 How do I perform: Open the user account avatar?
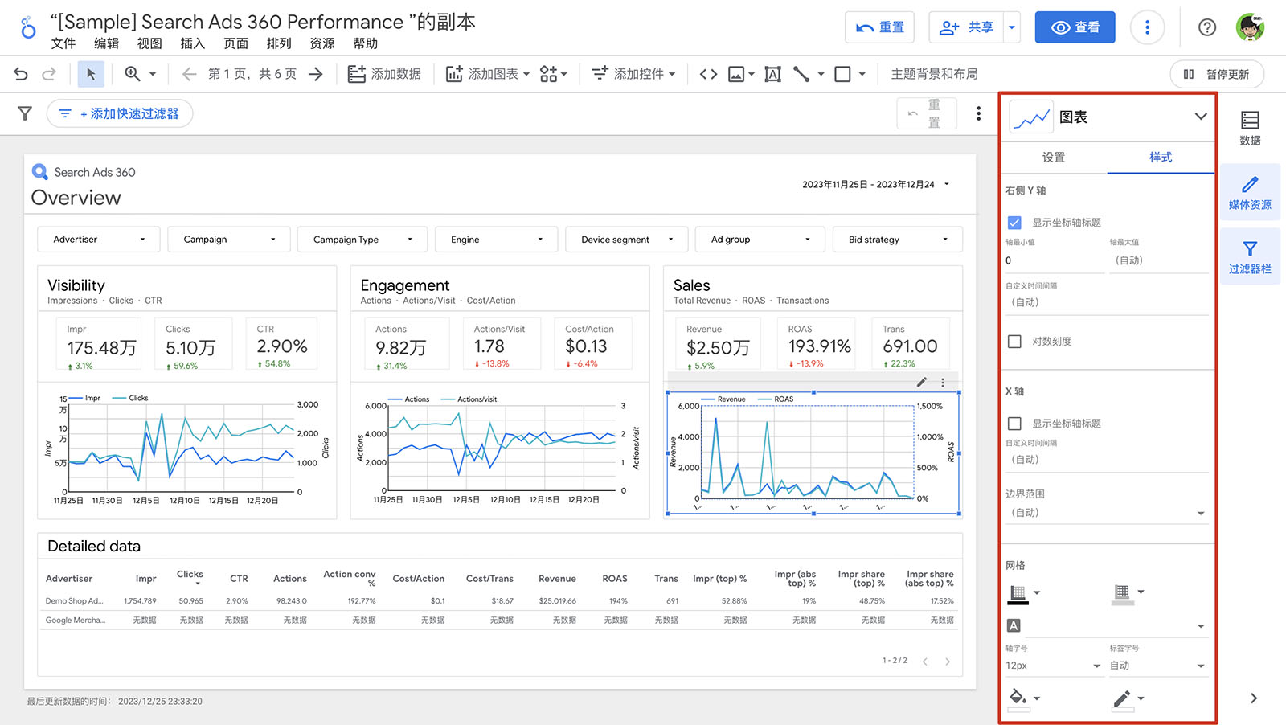pyautogui.click(x=1250, y=27)
